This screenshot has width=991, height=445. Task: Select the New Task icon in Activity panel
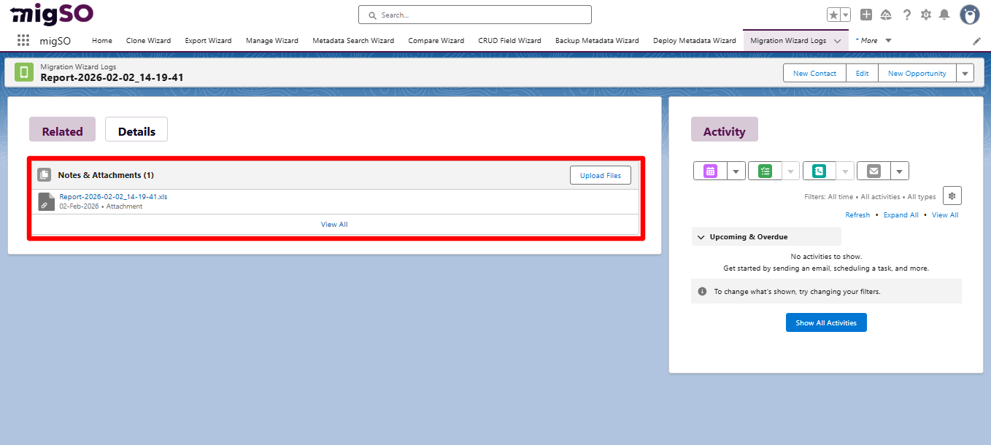pos(765,170)
